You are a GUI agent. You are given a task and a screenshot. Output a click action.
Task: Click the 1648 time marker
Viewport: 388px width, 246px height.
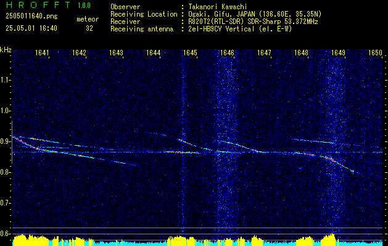(x=302, y=53)
